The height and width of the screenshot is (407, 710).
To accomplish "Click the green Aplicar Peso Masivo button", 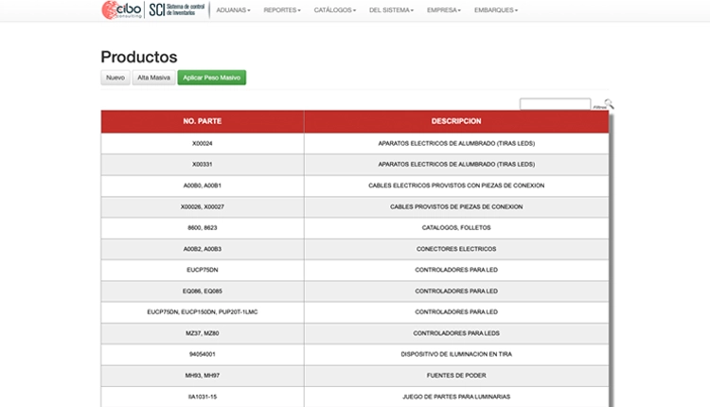I will click(x=211, y=78).
